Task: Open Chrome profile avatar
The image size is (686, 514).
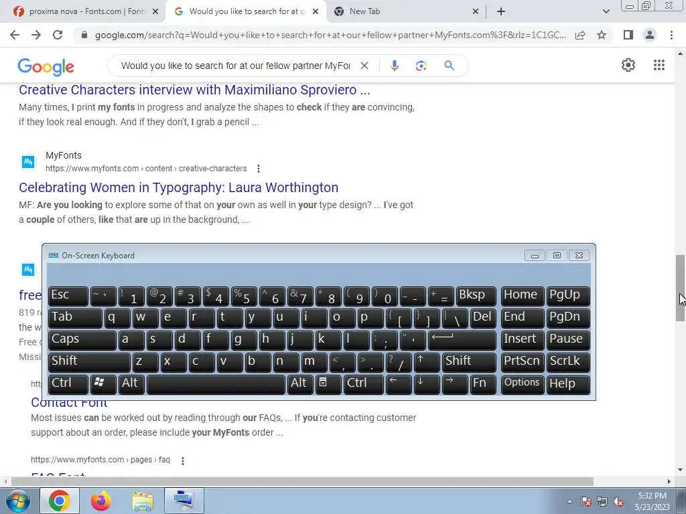Action: [x=650, y=35]
